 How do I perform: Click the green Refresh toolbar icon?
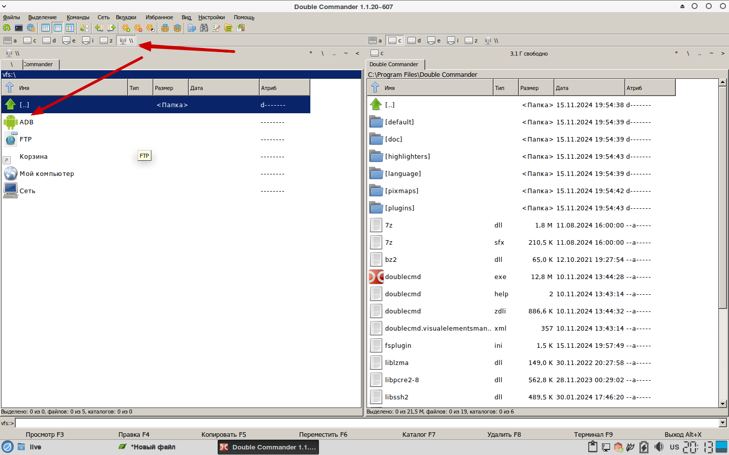(x=7, y=28)
